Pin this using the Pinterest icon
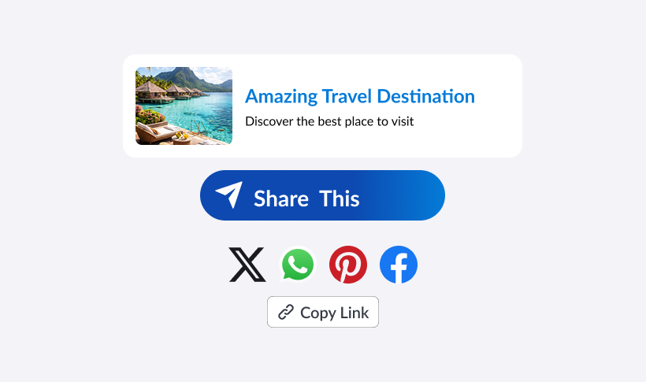Image resolution: width=646 pixels, height=382 pixels. tap(348, 265)
